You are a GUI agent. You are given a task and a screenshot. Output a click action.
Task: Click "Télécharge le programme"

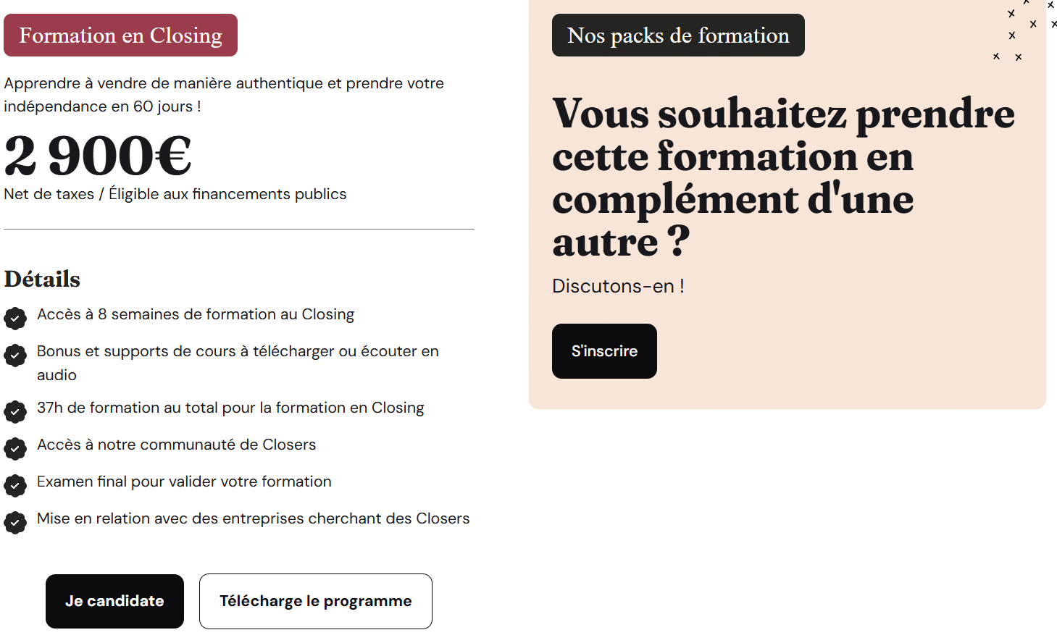click(x=315, y=601)
